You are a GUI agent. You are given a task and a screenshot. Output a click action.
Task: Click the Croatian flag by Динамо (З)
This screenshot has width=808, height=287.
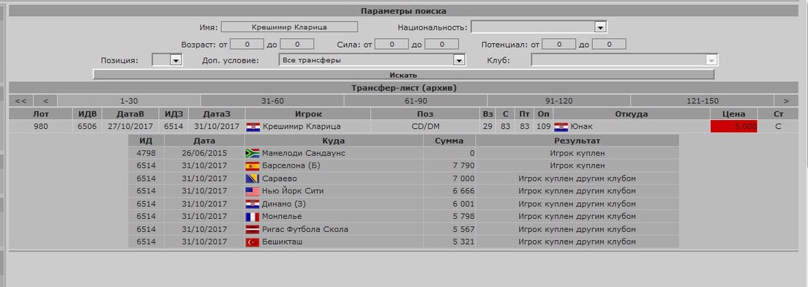[252, 204]
